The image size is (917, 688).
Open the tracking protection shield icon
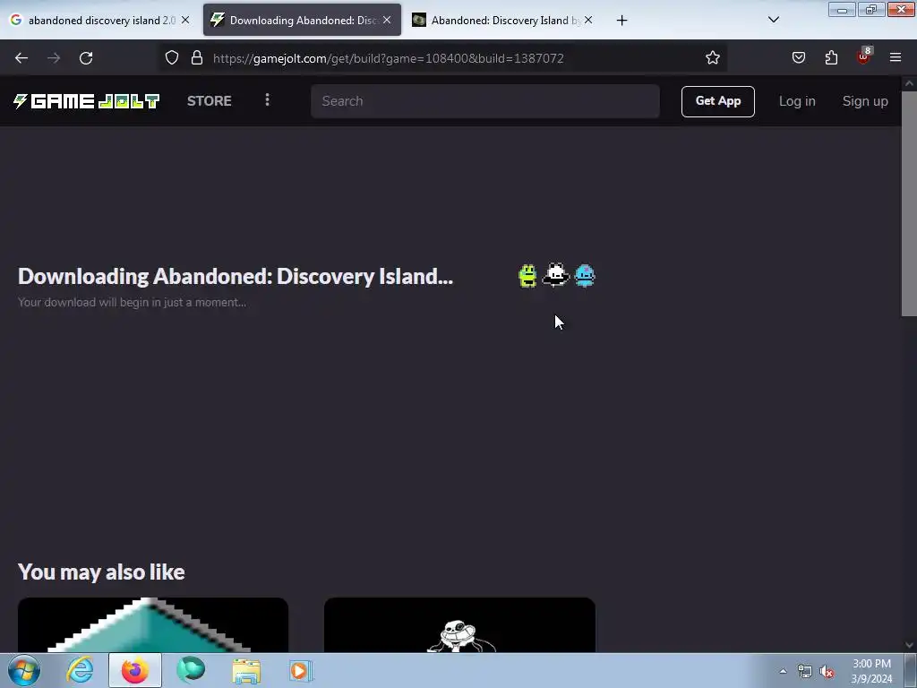171,58
